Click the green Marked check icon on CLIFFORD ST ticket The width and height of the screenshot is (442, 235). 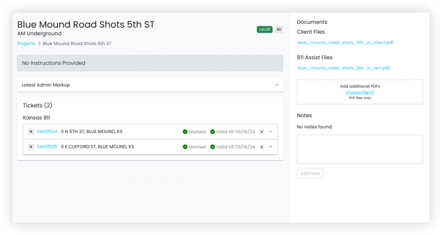[x=185, y=147]
